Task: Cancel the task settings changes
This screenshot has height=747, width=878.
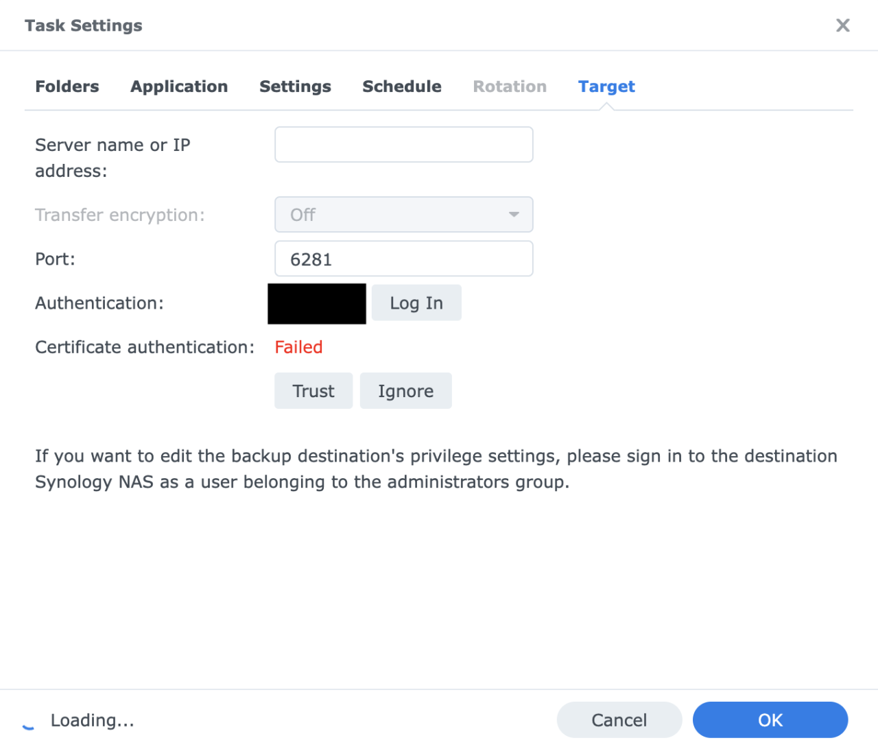Action: click(x=619, y=720)
